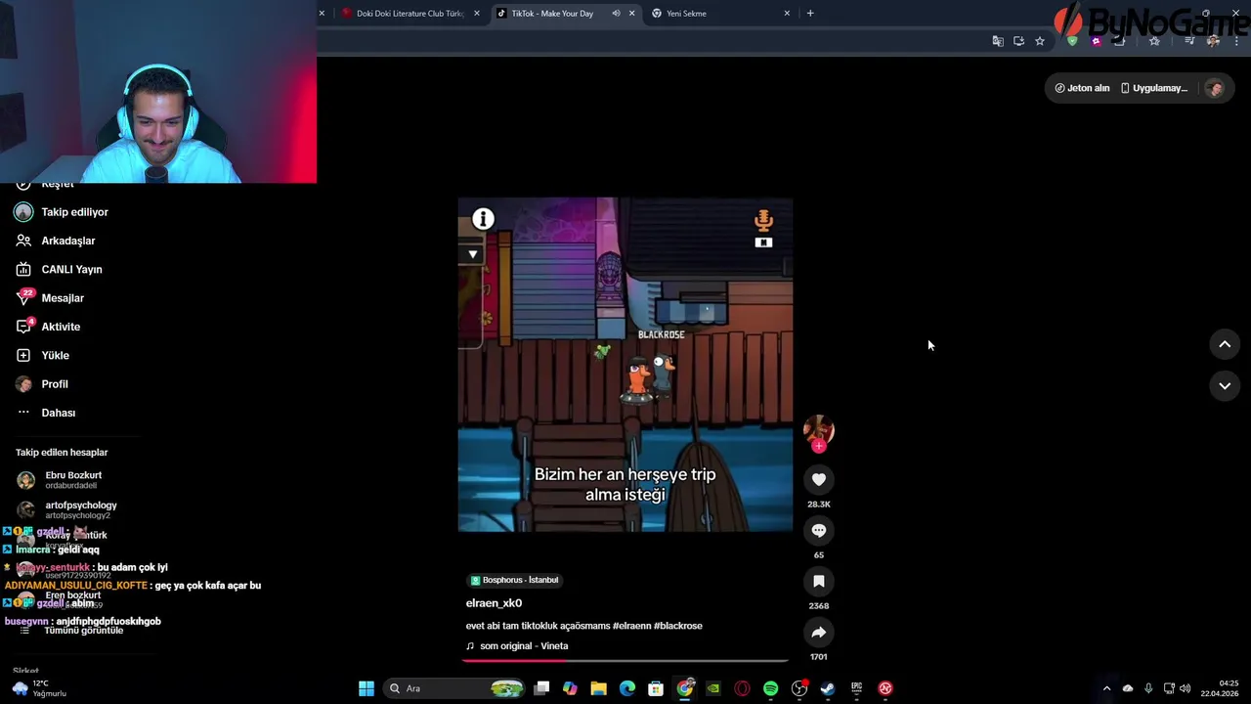Viewport: 1251px width, 704px height.
Task: Open Steam from the taskbar
Action: (828, 688)
